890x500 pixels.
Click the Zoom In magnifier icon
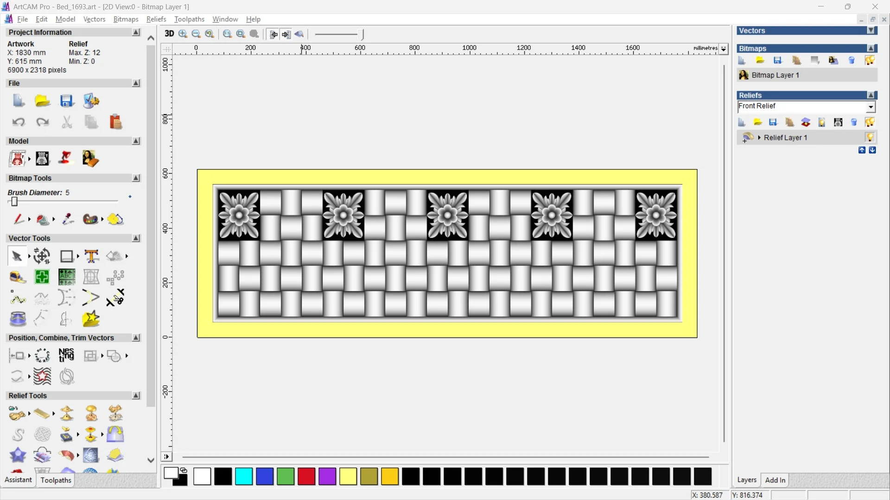[x=183, y=34]
